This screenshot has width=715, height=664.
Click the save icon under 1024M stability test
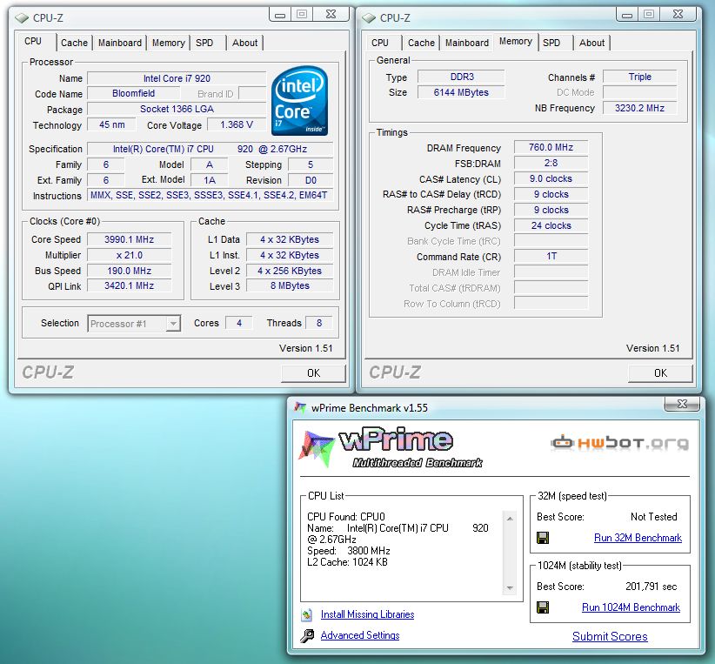pyautogui.click(x=543, y=607)
